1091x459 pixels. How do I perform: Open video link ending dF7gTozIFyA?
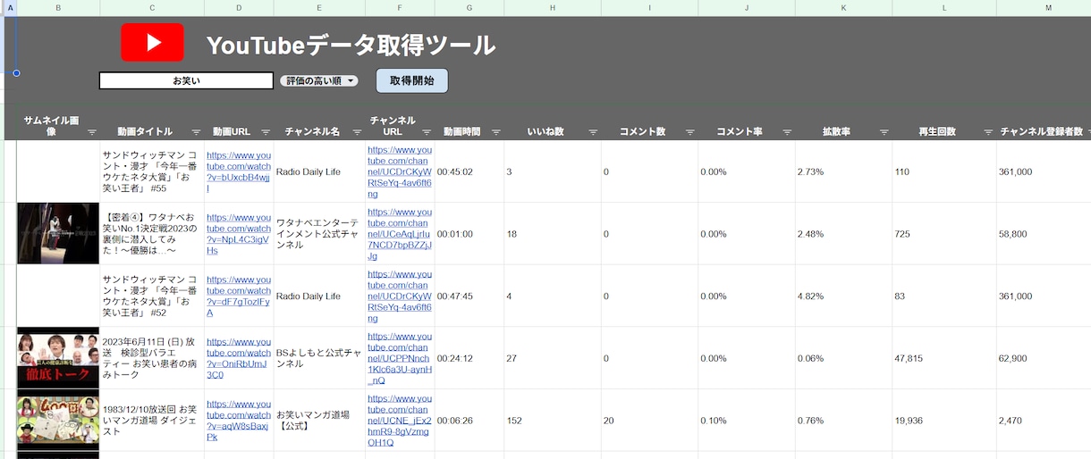239,296
